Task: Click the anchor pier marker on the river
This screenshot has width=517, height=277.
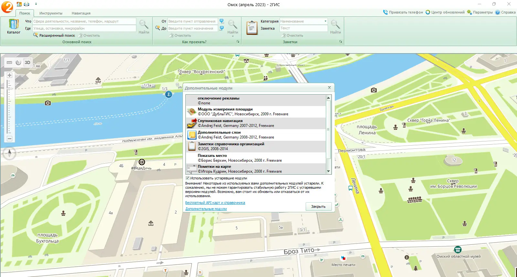Action: (x=168, y=94)
